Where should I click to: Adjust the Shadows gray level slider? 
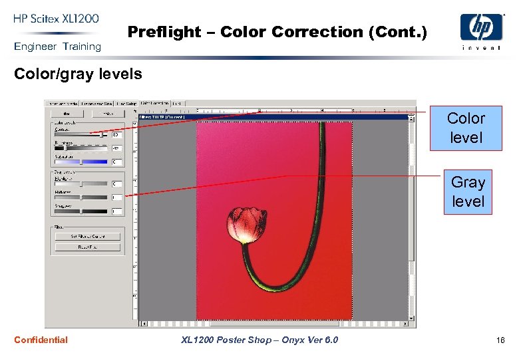[81, 211]
